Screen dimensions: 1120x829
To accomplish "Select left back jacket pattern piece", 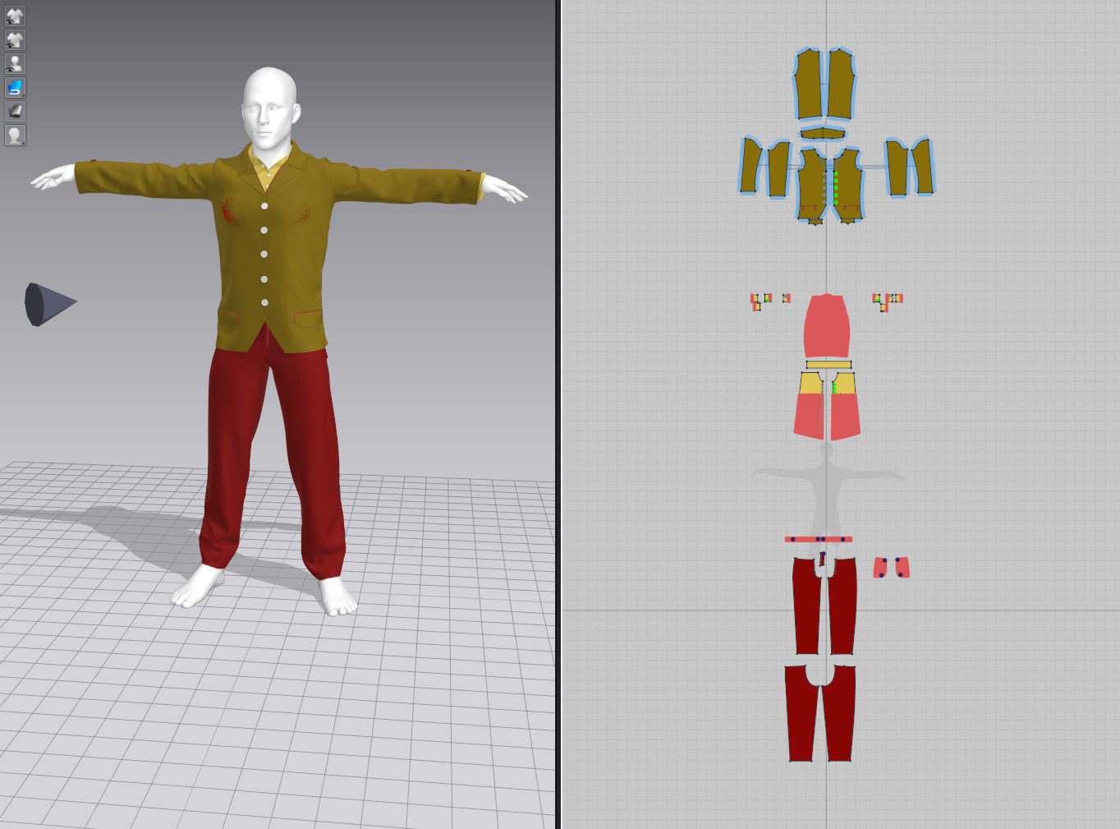I will 808,84.
